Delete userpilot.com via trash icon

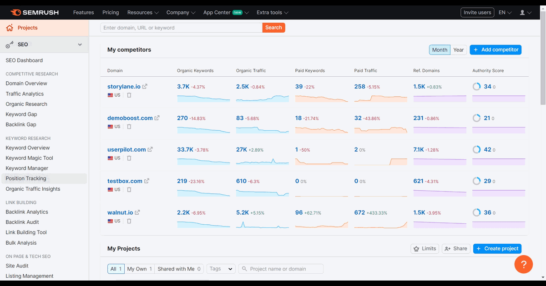pyautogui.click(x=129, y=158)
